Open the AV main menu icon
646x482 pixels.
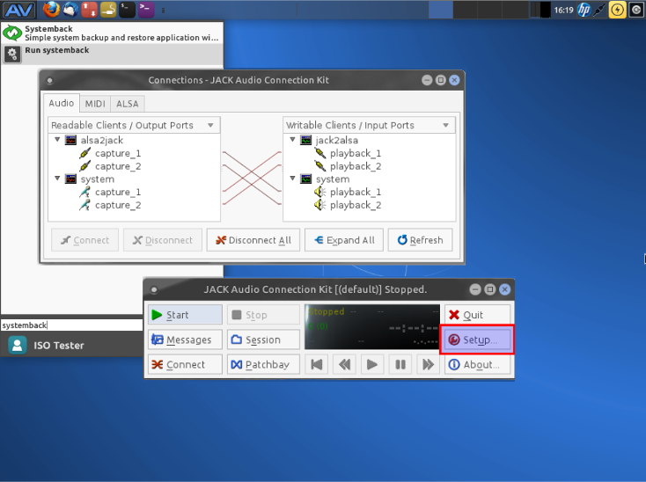click(18, 10)
